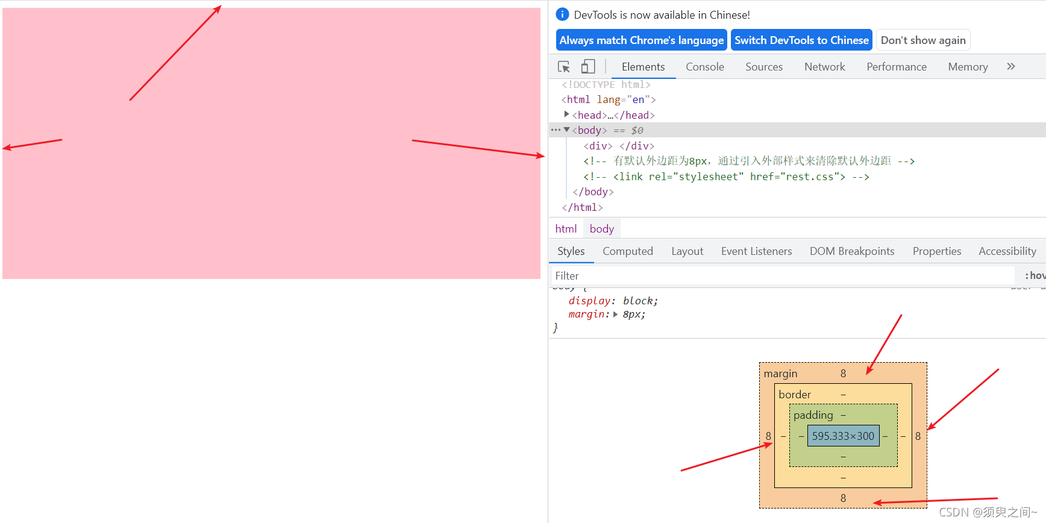
Task: Open the Elements tab
Action: coord(643,67)
